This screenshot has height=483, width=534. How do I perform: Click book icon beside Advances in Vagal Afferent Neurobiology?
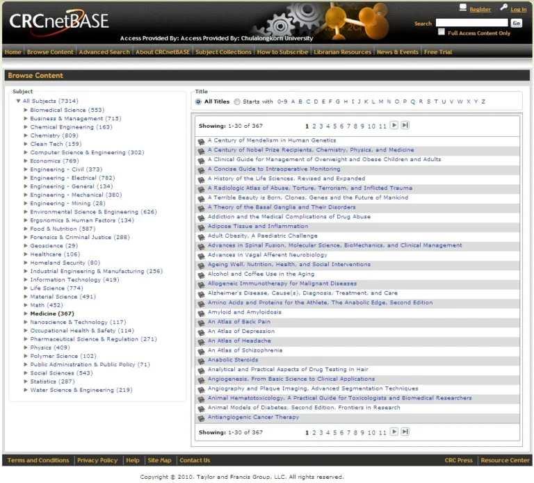201,256
